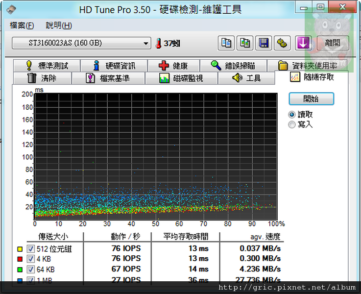Click the red 4 KB color swatch
This screenshot has width=361, height=294.
(20, 259)
